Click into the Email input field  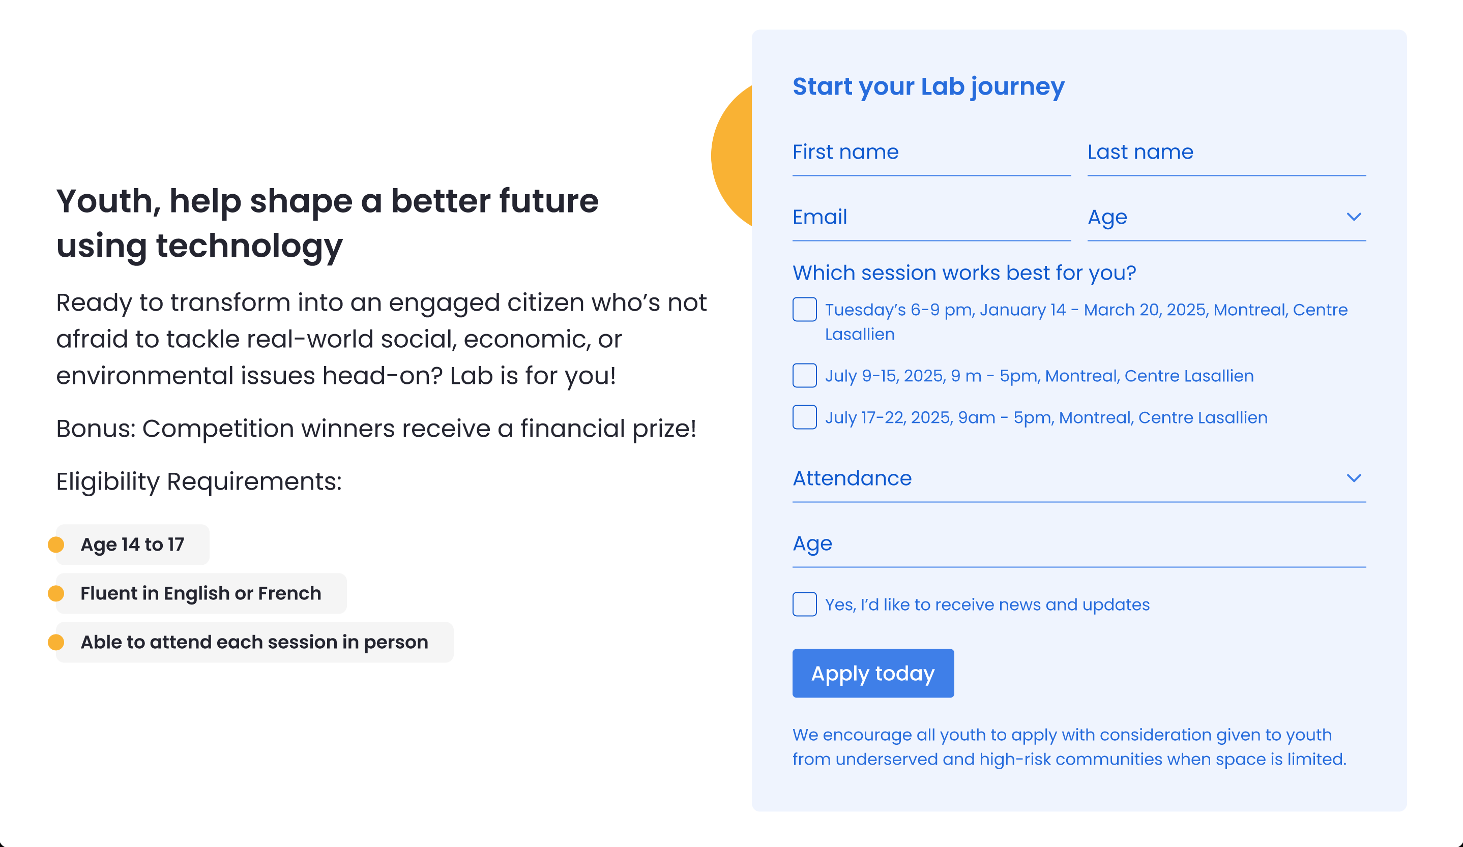pos(931,218)
